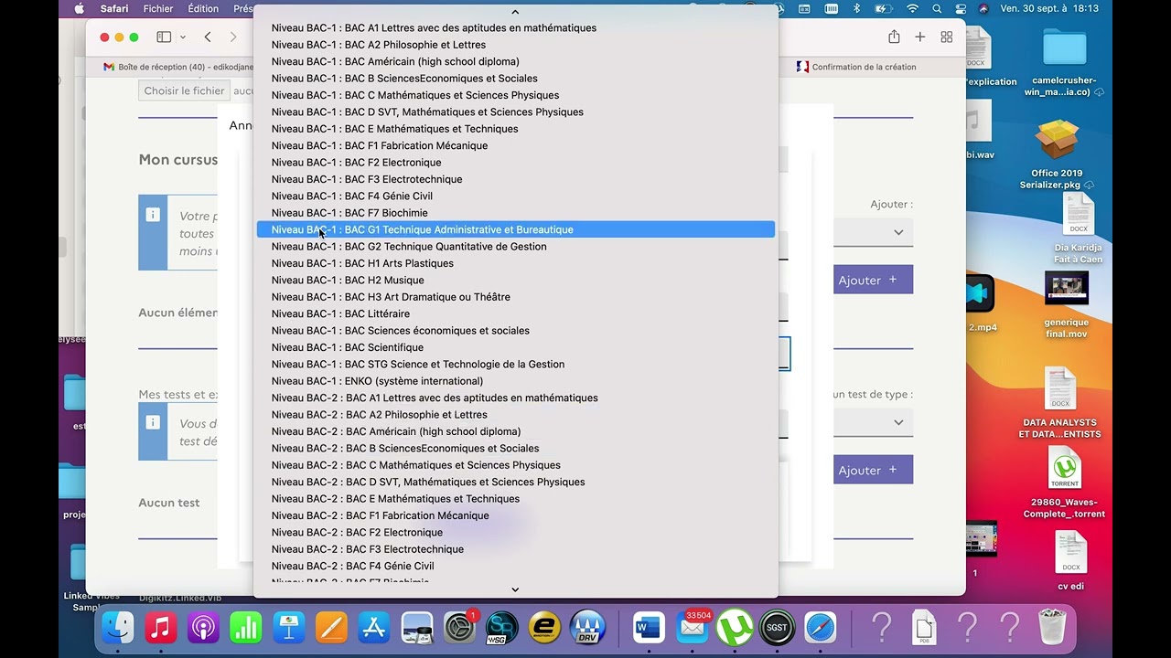Image resolution: width=1171 pixels, height=658 pixels.
Task: Select BAC-1 BAC F4 Génie Civil
Action: tap(516, 196)
